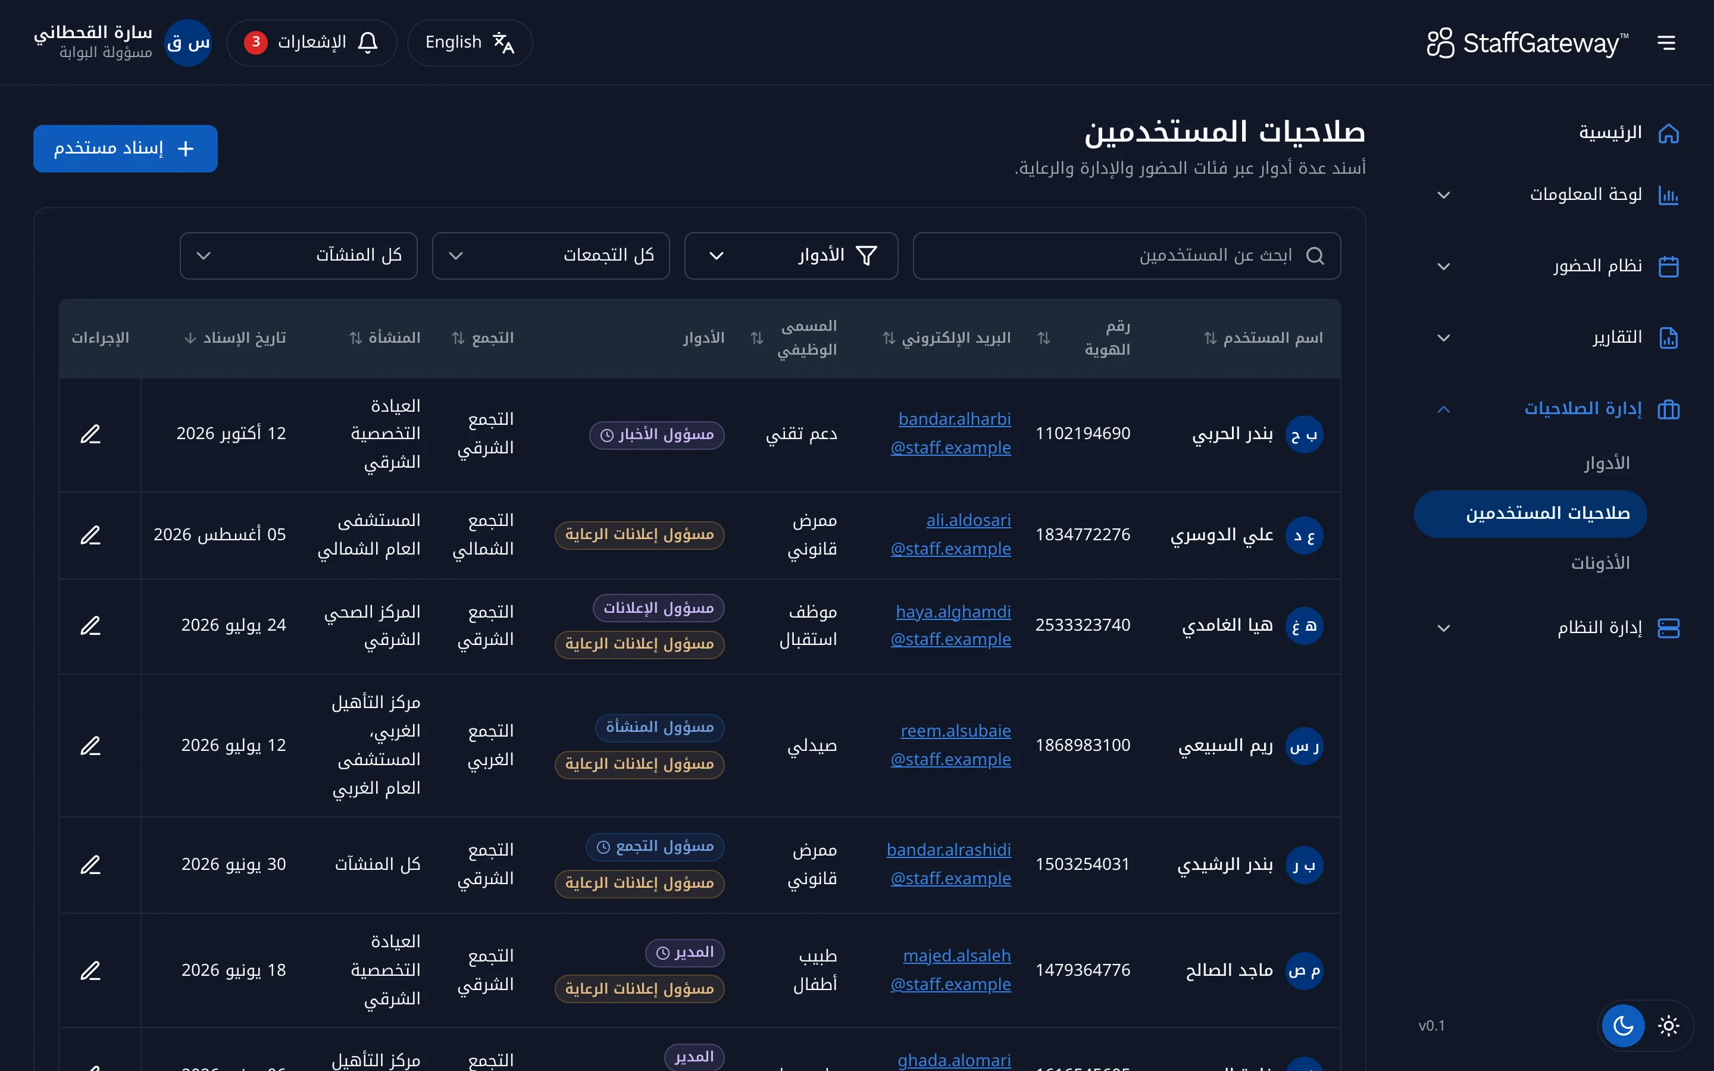
Task: Open الأدوار sidebar submenu item
Action: (1606, 464)
